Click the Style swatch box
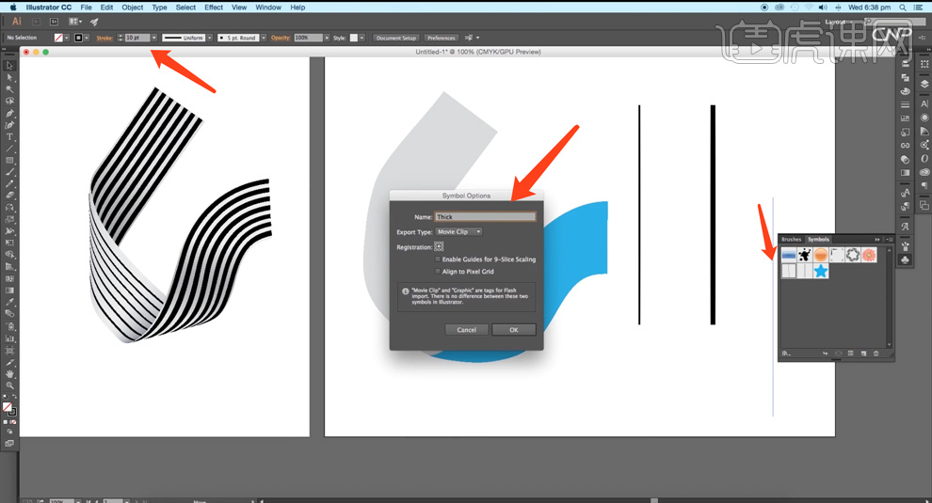The height and width of the screenshot is (503, 932). pos(354,38)
